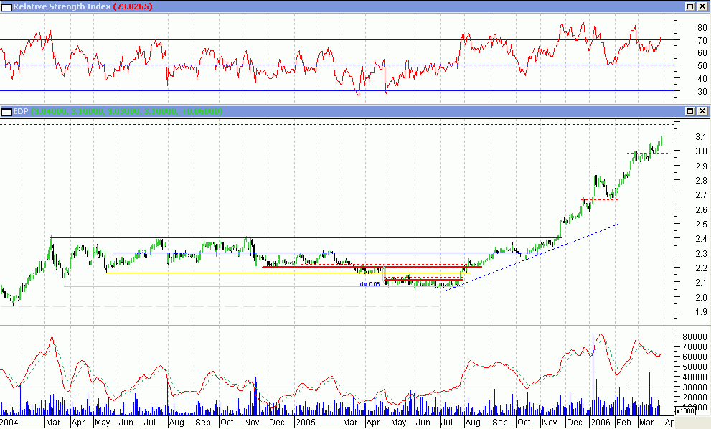Maximize the EDP price panel

point(690,111)
